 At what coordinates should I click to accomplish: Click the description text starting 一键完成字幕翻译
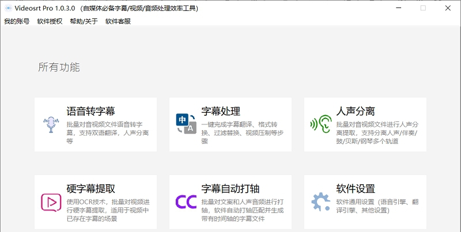[x=242, y=133]
